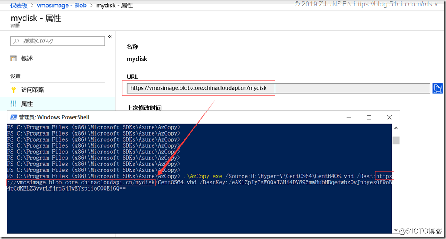Click the URL text field
Screen dimensions: 446x239
coord(278,88)
